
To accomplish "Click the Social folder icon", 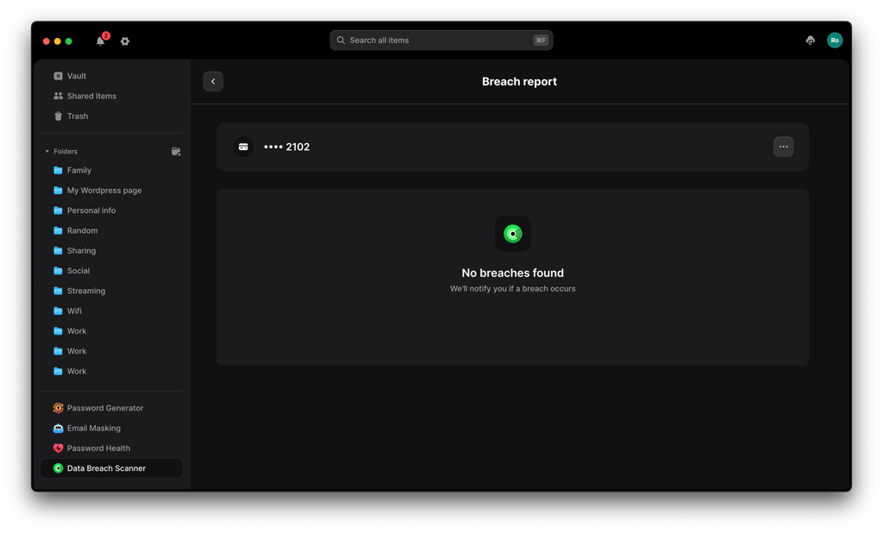I will click(58, 271).
